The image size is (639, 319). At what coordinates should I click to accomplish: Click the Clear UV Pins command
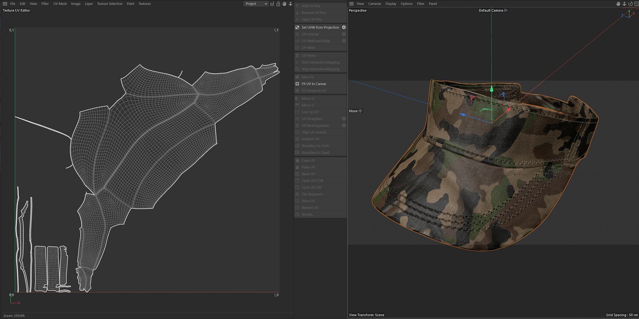[320, 20]
